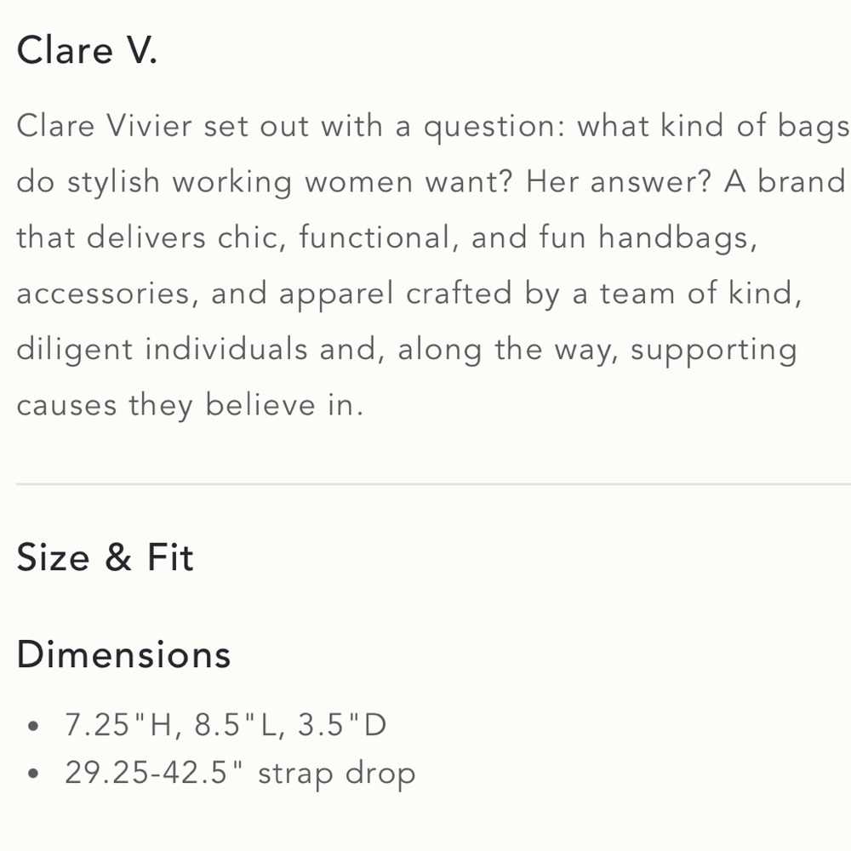Click the words "strap drop" in the list

[x=336, y=774]
